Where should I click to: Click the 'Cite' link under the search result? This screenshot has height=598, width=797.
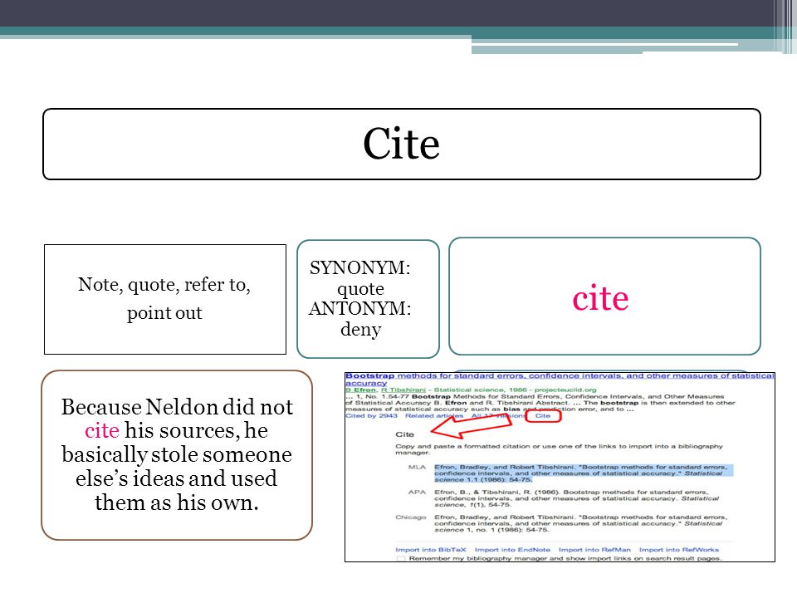tap(543, 415)
